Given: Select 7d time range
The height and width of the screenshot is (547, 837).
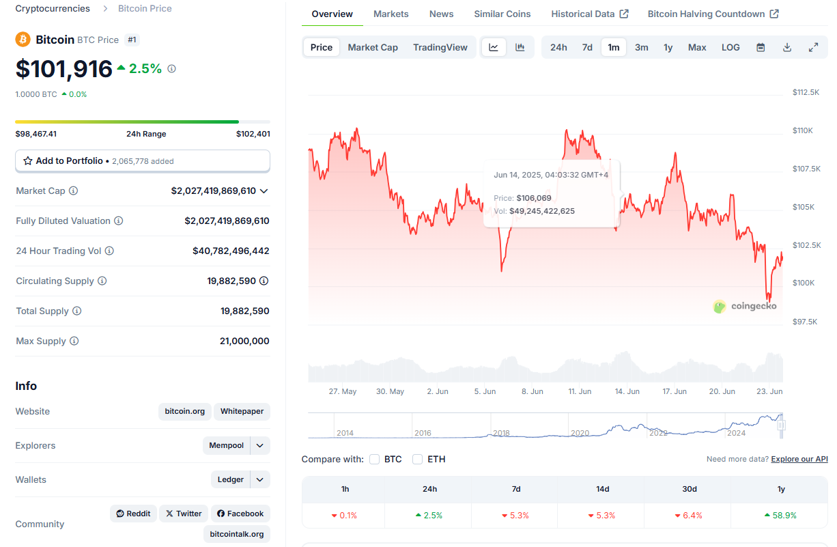Looking at the screenshot, I should tap(587, 47).
